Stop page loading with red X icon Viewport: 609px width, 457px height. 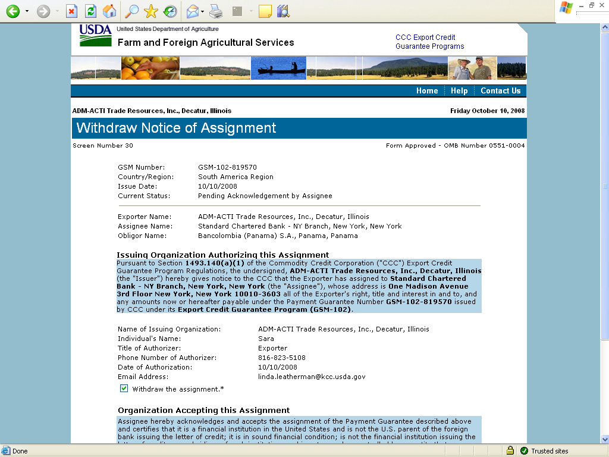tap(71, 11)
